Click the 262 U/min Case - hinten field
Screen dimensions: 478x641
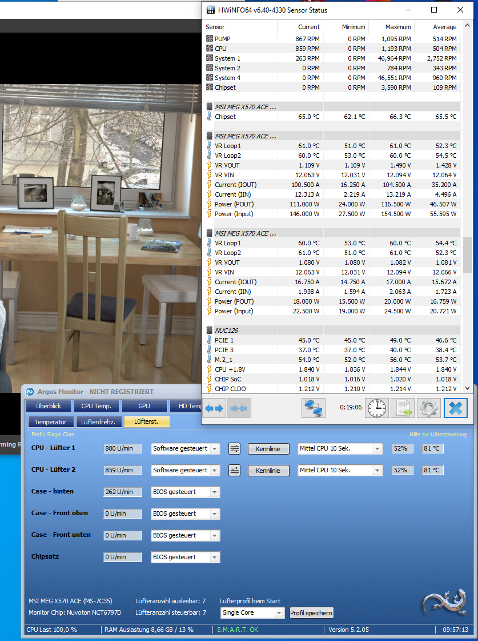pos(122,492)
